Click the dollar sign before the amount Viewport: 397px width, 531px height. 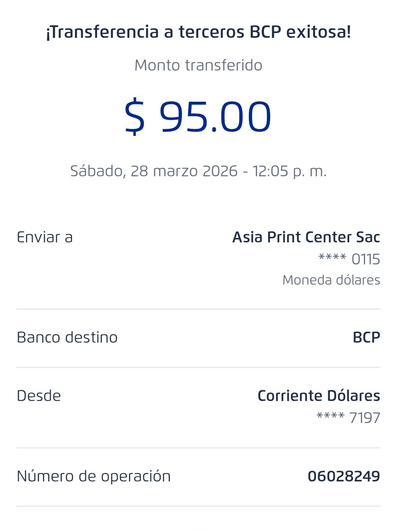(x=135, y=117)
